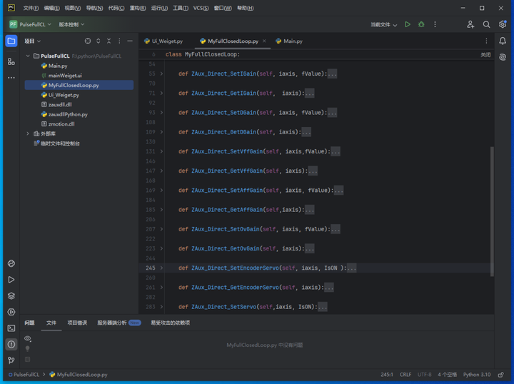The width and height of the screenshot is (514, 384).
Task: Click the sticky line close button
Action: (485, 55)
